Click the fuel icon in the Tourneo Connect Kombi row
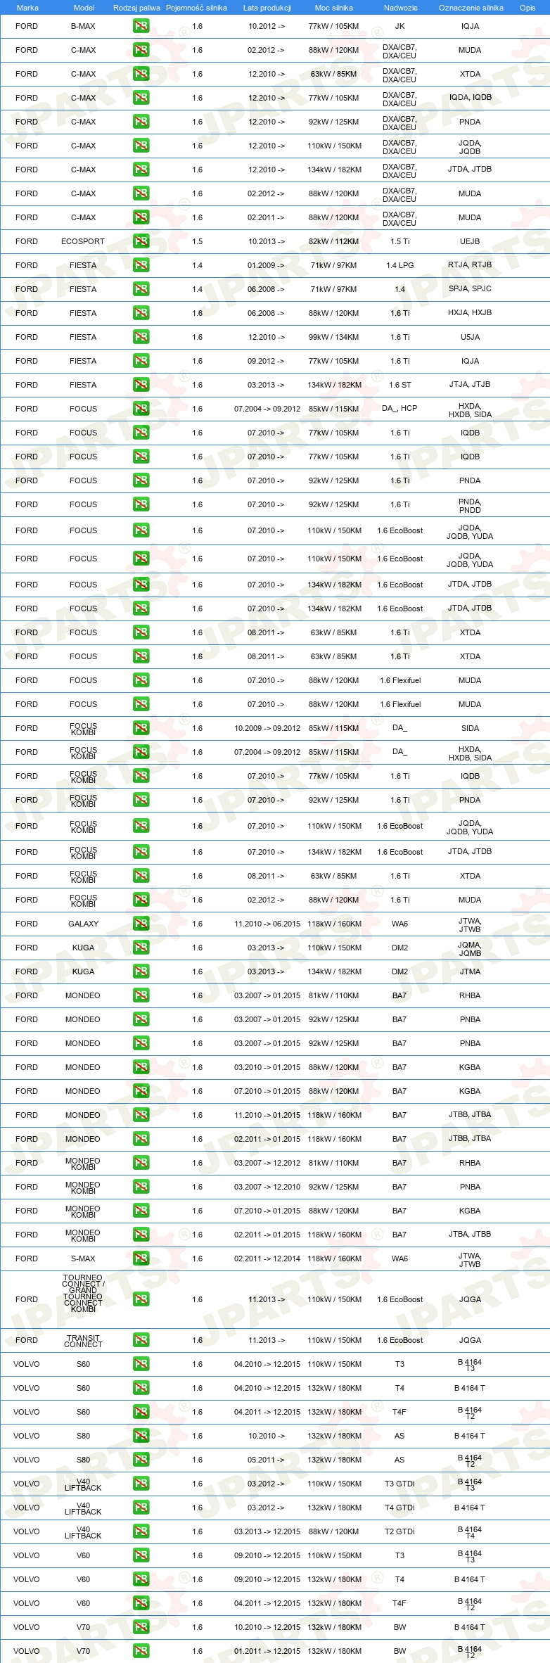 click(x=141, y=1299)
